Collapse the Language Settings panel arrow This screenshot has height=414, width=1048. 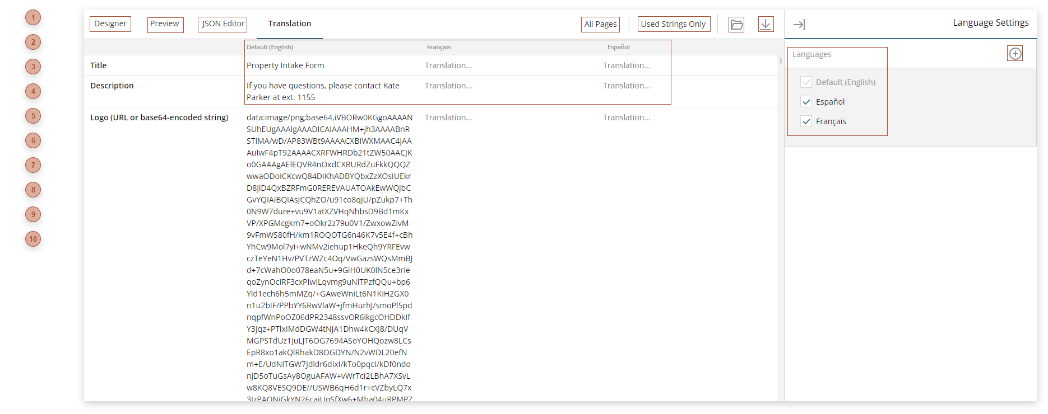[x=799, y=25]
